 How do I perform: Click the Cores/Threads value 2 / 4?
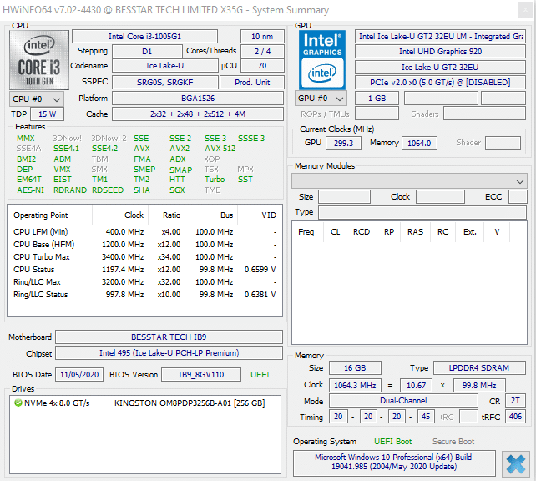coord(262,51)
